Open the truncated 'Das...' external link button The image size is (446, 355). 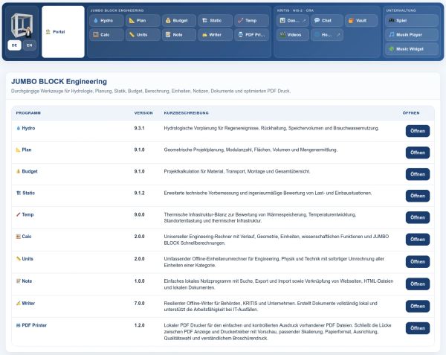(293, 21)
